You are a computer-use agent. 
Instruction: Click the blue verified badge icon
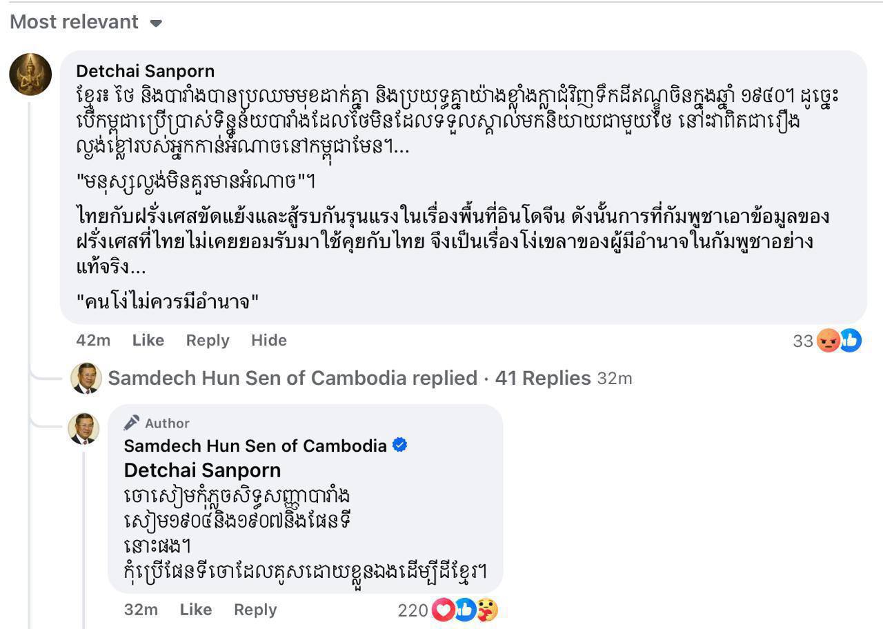point(399,445)
